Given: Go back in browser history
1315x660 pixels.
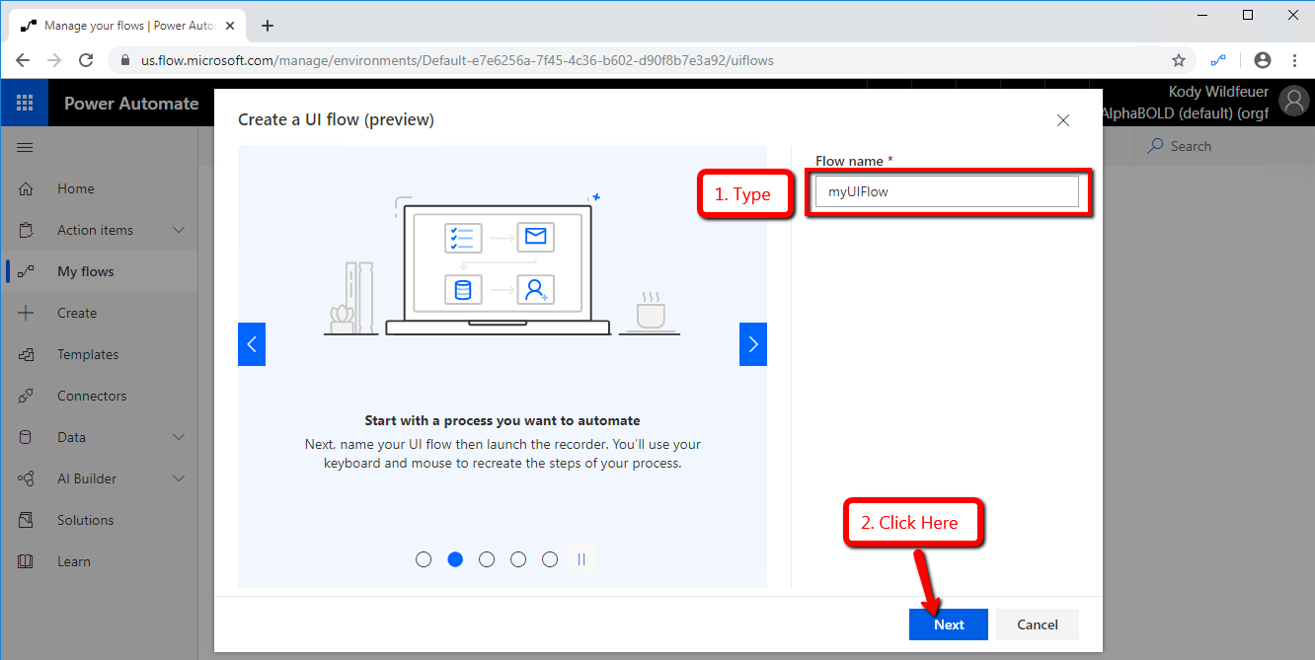Looking at the screenshot, I should 23,60.
